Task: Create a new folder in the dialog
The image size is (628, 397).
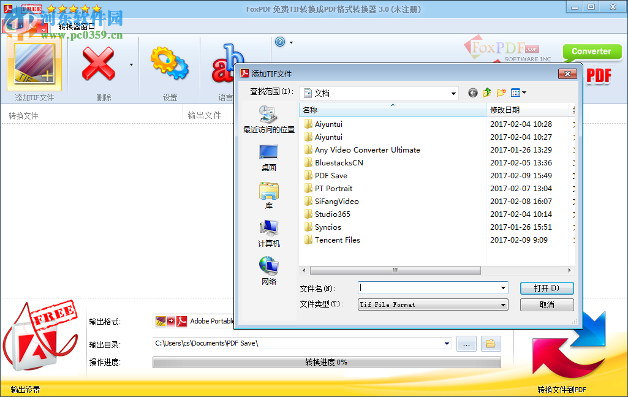Action: point(501,93)
